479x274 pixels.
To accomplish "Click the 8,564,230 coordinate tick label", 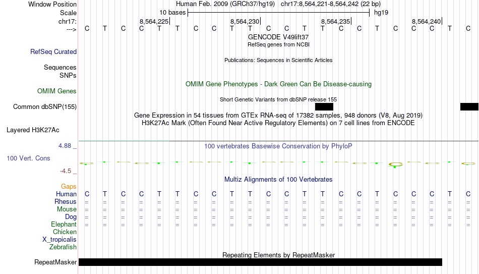I will pos(245,21).
